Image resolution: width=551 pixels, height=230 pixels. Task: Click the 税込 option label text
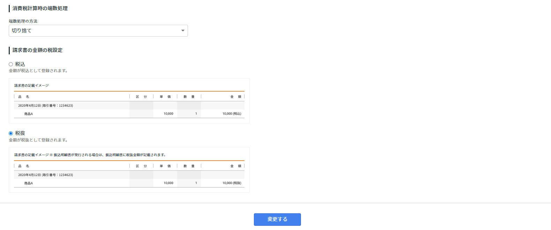20,64
